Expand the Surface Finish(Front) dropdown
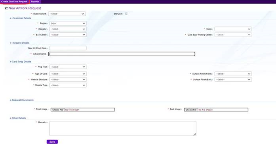 coord(233,74)
